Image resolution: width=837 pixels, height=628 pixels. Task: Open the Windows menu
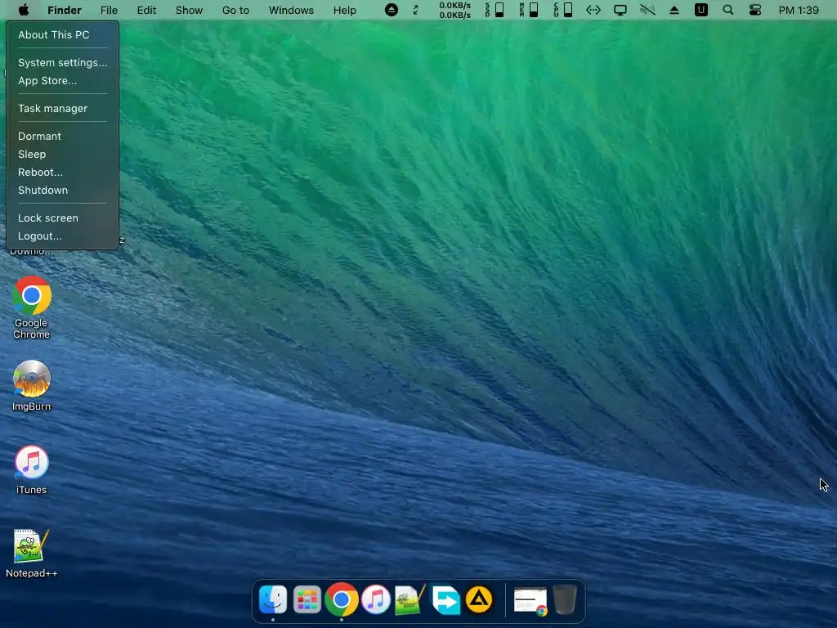pos(291,10)
